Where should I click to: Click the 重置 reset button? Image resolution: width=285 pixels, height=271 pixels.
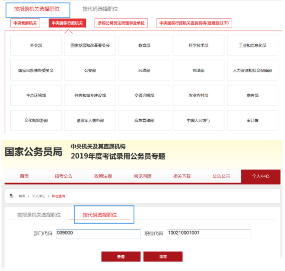point(163,257)
